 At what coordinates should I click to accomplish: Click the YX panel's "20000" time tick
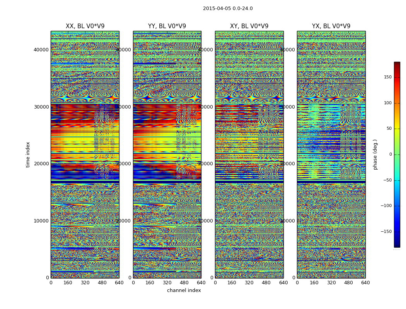[x=287, y=164]
